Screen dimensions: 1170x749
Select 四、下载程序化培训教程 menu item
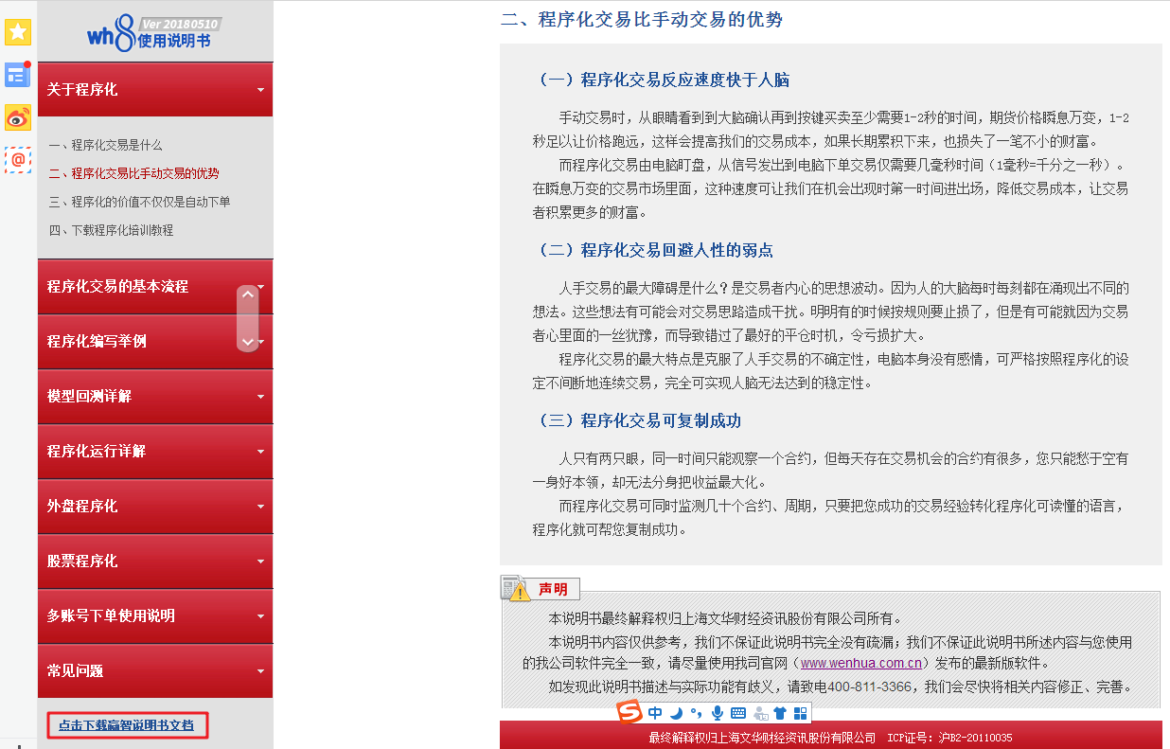pyautogui.click(x=111, y=230)
